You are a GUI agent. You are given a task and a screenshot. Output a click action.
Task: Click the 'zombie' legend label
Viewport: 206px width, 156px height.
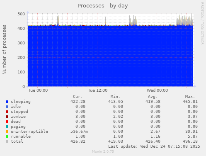point(18,117)
